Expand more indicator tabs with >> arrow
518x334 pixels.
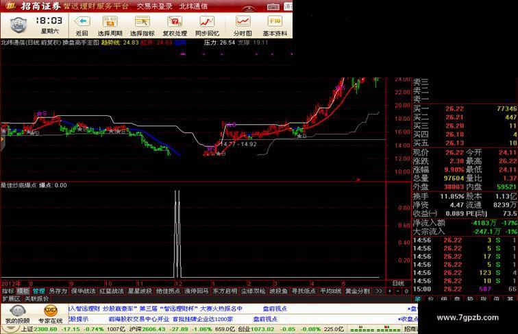coord(379,291)
